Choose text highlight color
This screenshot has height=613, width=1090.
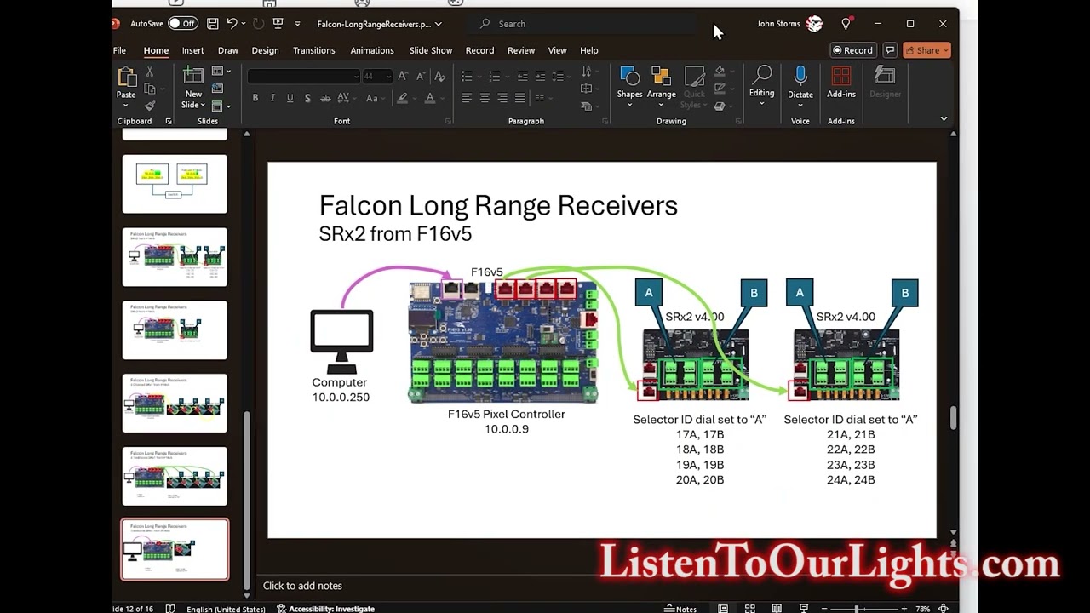[402, 98]
